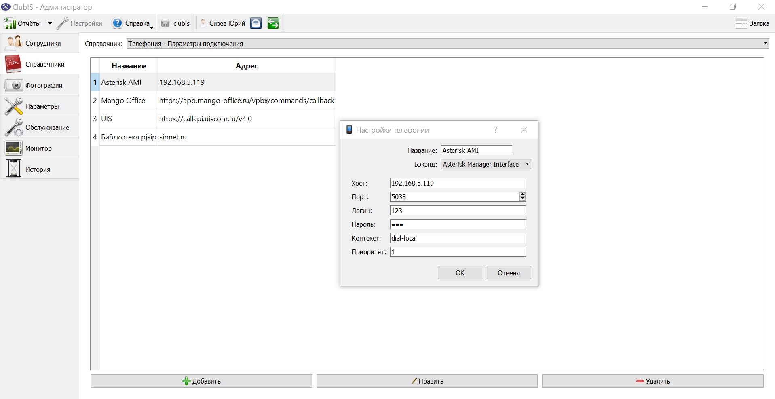Open the Обслуживание maintenance section
Viewport: 775px width, 399px height.
click(x=40, y=127)
